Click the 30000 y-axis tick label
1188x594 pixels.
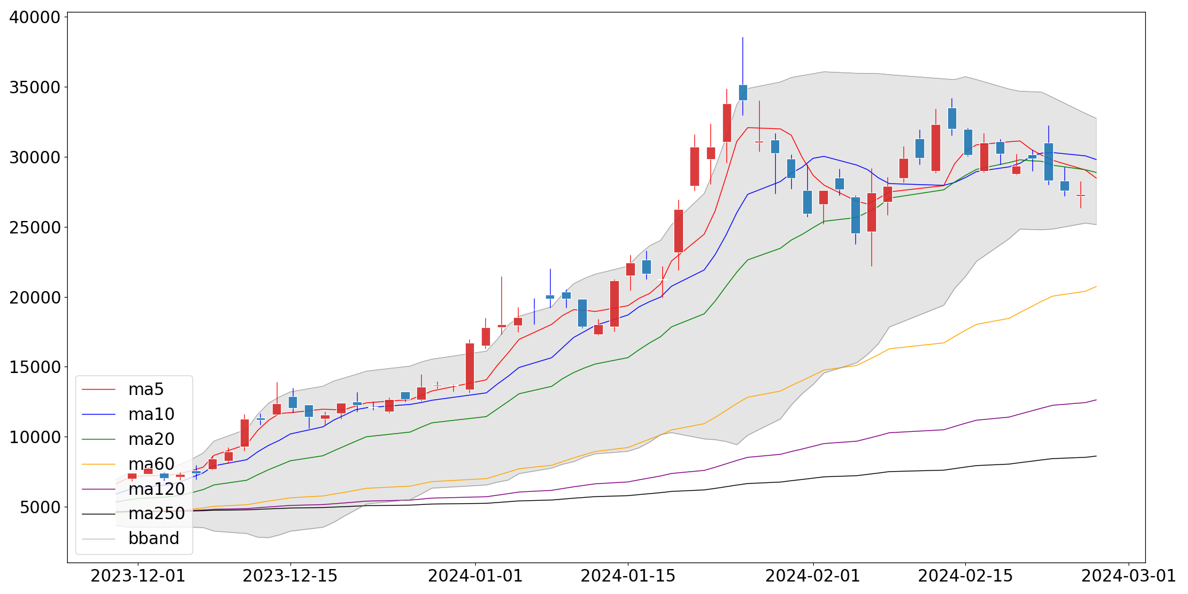(x=36, y=157)
